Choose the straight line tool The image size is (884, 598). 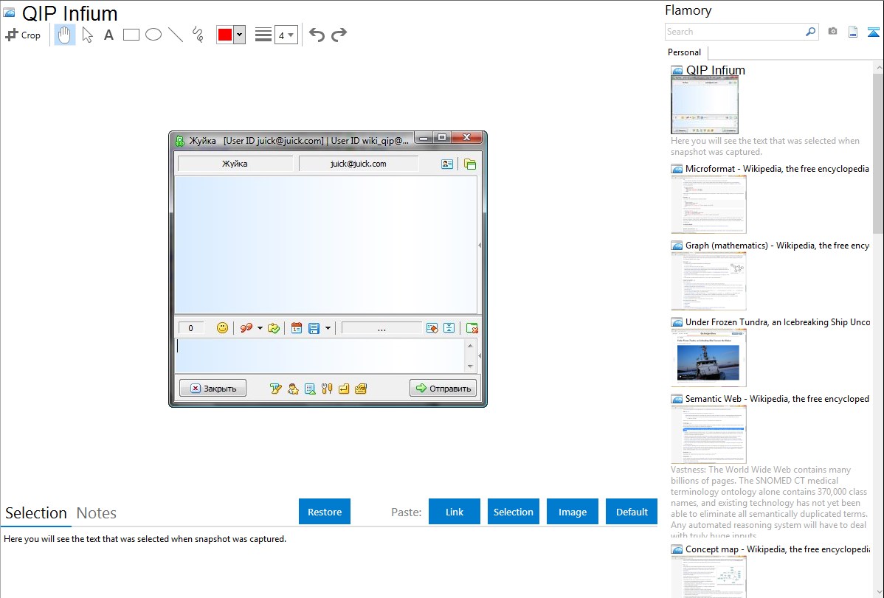176,35
